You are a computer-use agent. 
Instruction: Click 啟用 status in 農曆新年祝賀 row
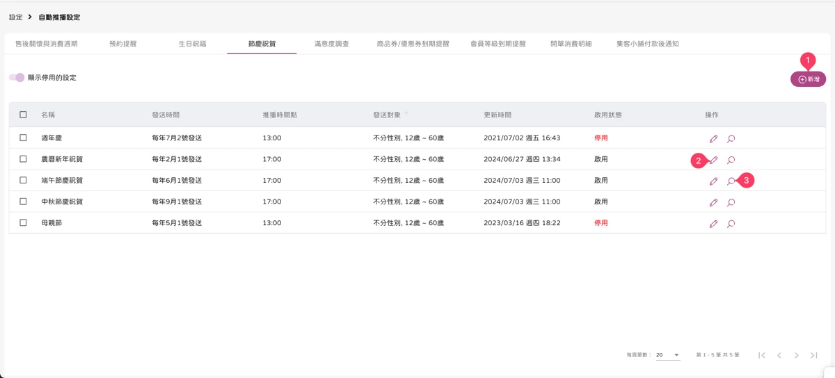coord(601,159)
